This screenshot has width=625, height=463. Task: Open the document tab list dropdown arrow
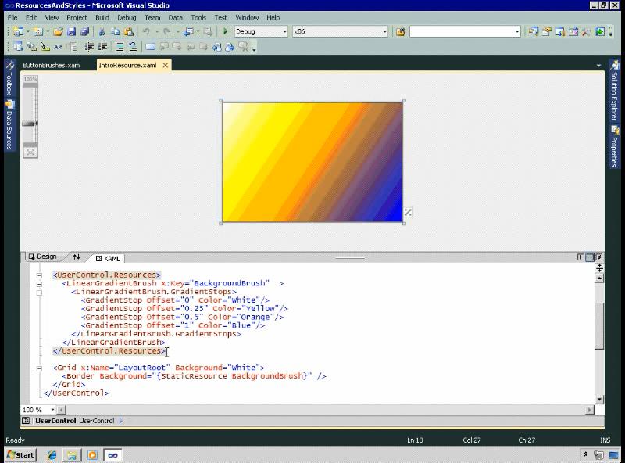coord(598,66)
